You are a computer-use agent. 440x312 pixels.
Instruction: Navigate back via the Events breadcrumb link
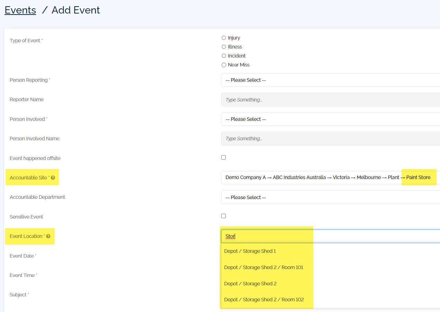(x=20, y=10)
